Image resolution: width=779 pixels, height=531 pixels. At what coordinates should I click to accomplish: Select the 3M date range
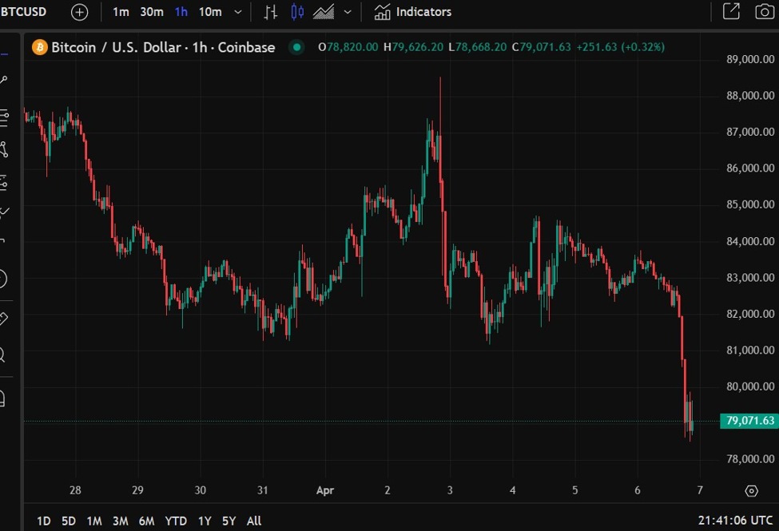coord(120,521)
